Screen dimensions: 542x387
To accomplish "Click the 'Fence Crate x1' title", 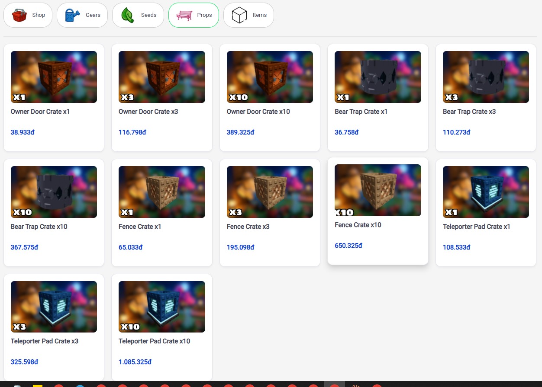I will click(140, 227).
